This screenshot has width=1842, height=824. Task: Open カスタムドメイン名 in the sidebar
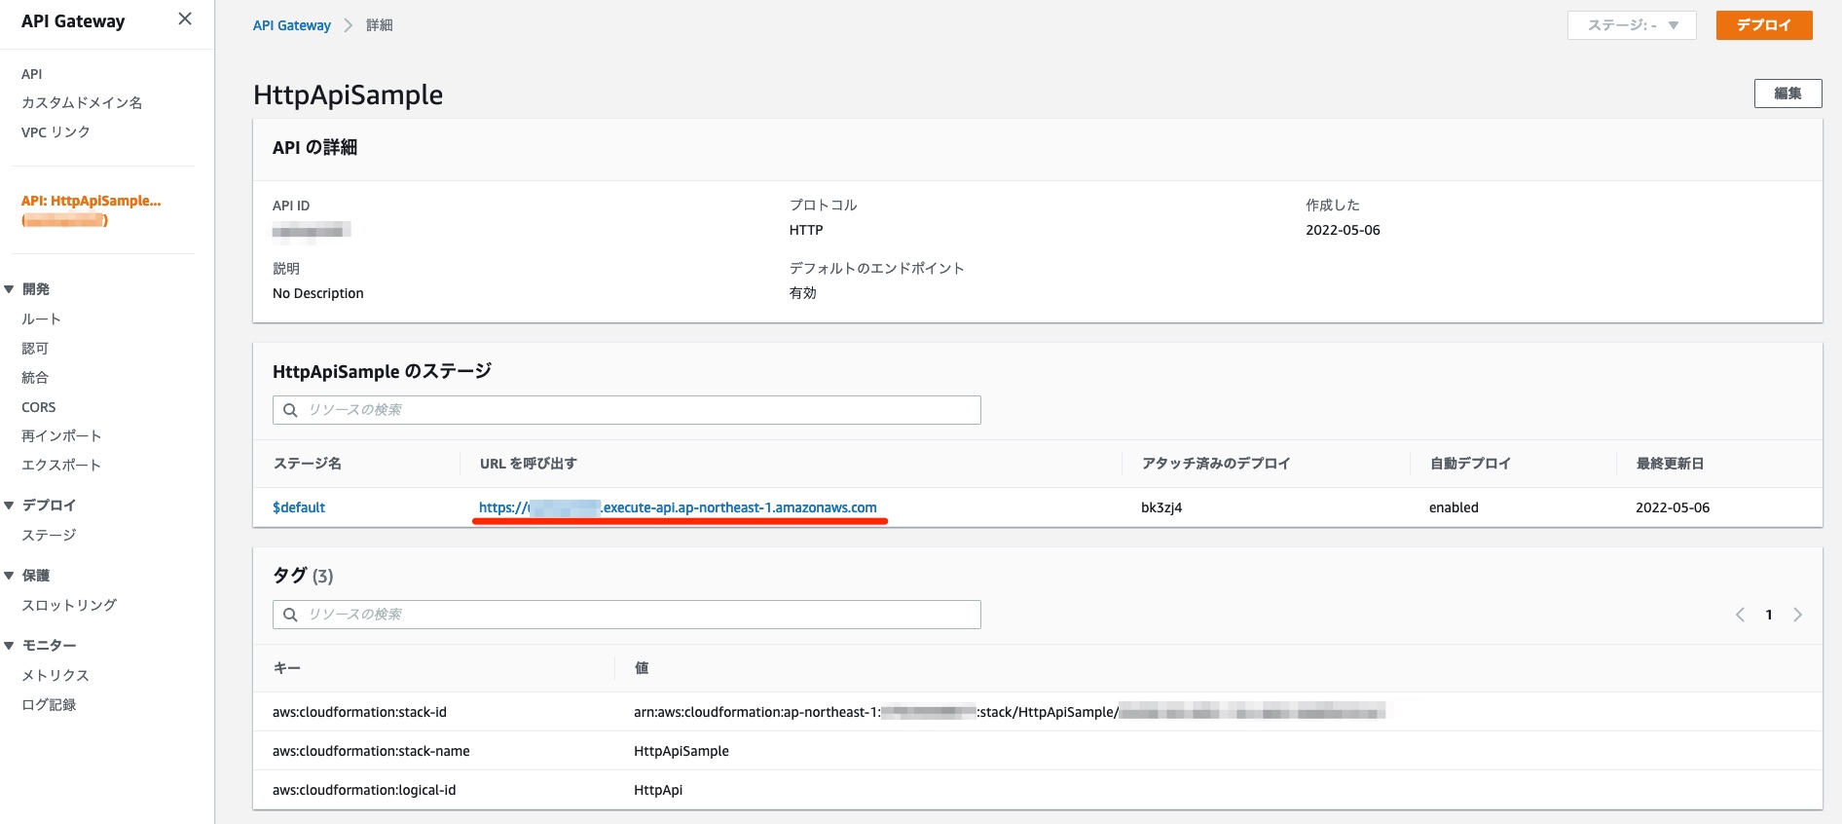tap(82, 102)
